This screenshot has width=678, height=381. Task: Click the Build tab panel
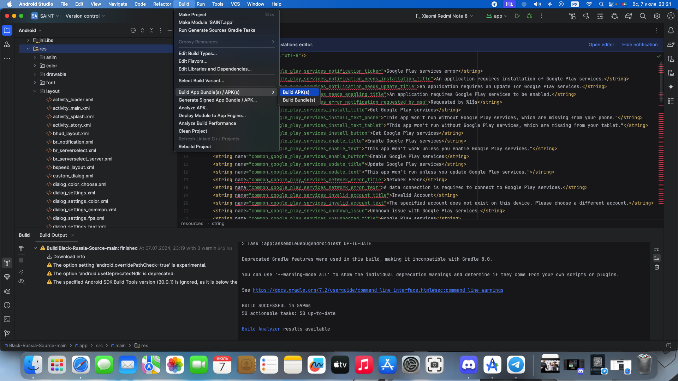coord(24,235)
